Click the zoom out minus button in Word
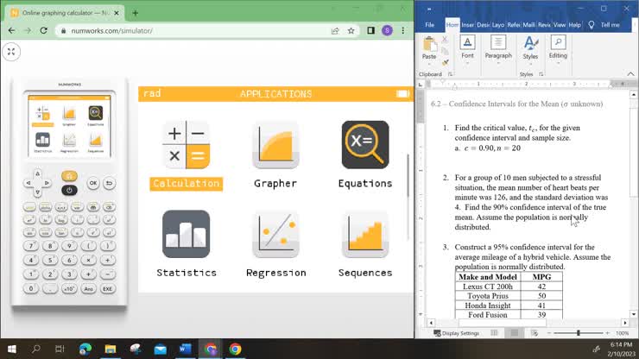Screen dimensions: 639x359 coord(549,333)
